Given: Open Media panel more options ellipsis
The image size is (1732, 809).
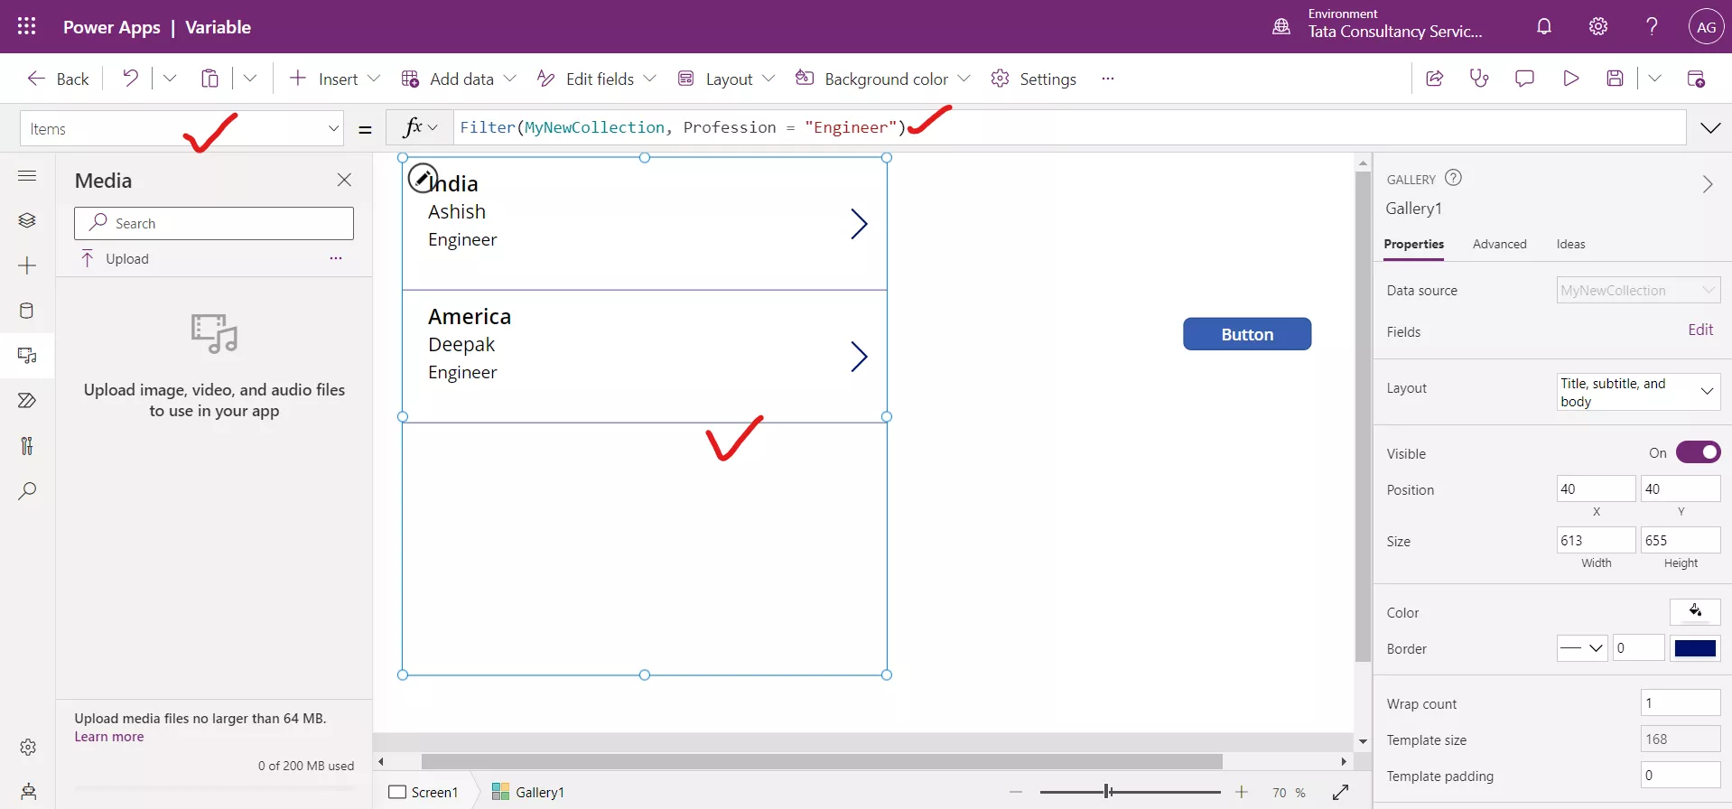Looking at the screenshot, I should (x=336, y=258).
